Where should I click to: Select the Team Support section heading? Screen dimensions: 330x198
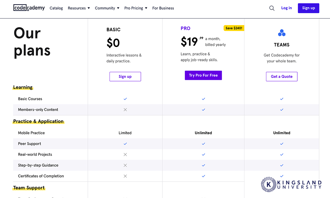click(x=29, y=188)
